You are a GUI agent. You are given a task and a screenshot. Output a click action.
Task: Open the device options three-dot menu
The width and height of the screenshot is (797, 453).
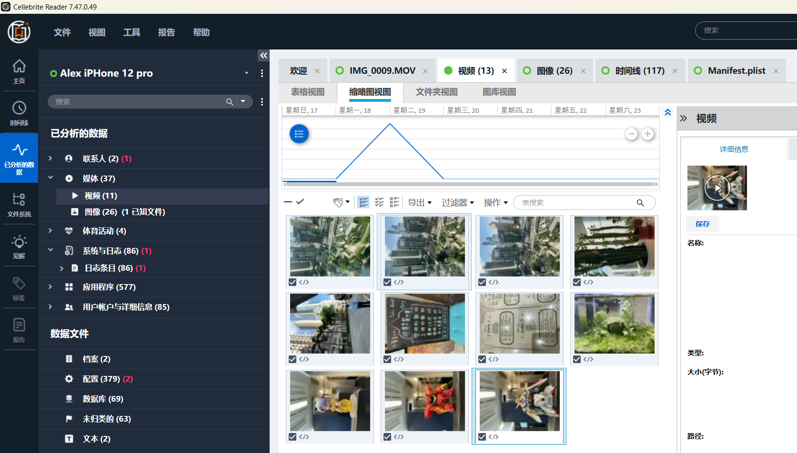[262, 73]
